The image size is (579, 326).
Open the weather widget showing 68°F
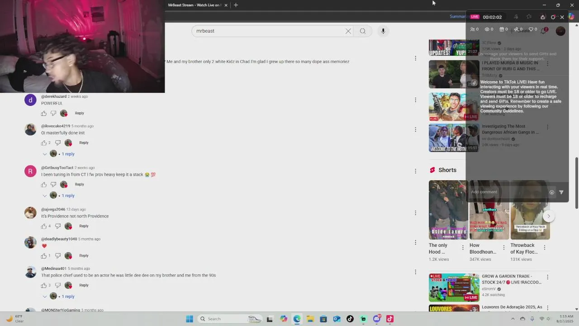tap(14, 319)
